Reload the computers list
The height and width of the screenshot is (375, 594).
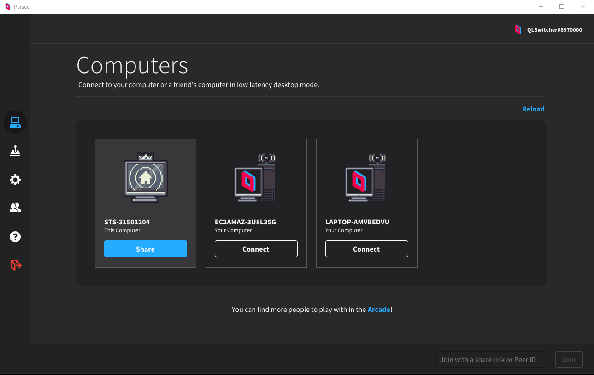tap(533, 109)
